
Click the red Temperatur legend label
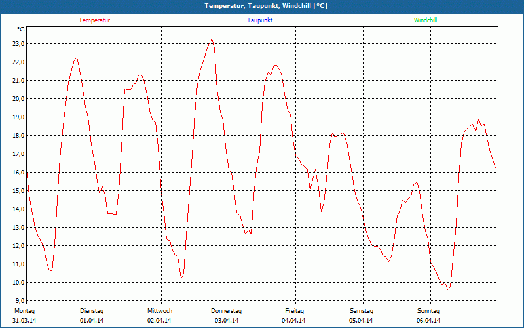tap(94, 20)
